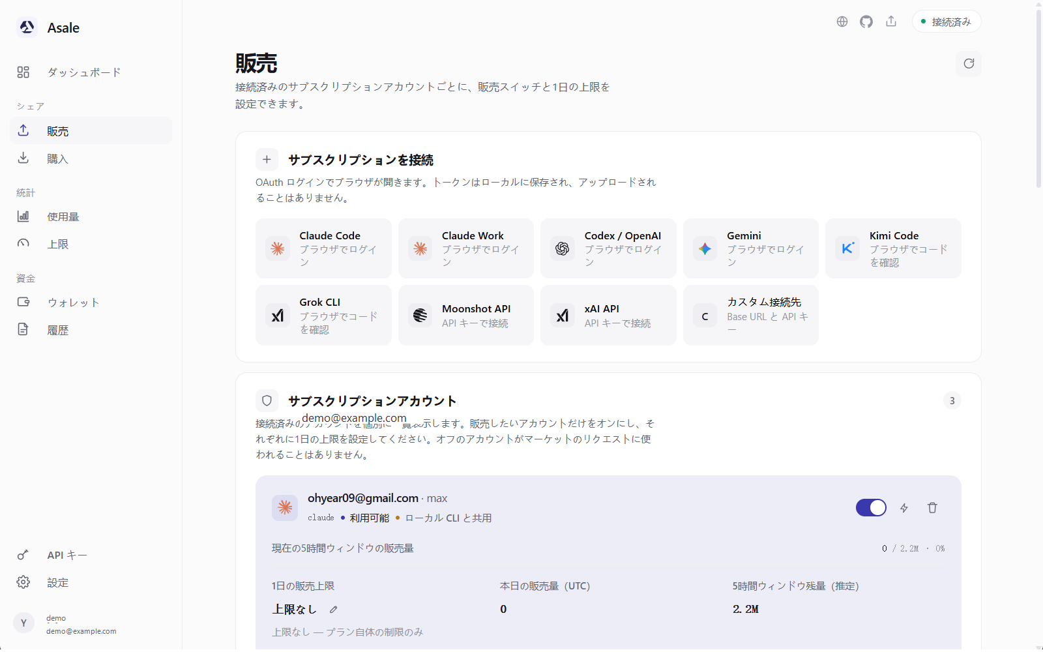Click the key icon beside API キー
Viewport: 1043px width, 652px height.
23,555
